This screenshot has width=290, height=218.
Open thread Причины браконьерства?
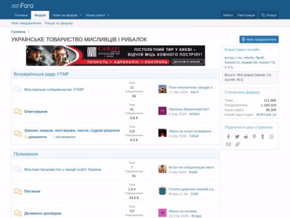189,109
